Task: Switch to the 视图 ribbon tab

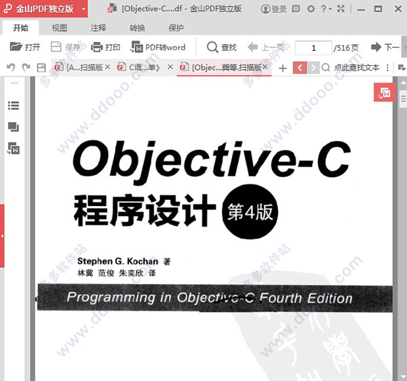Action: 59,28
